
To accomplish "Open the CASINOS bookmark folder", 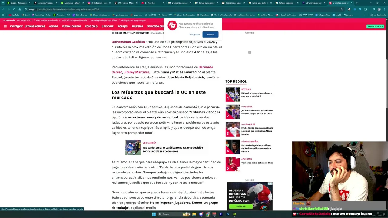I will [x=150, y=15].
